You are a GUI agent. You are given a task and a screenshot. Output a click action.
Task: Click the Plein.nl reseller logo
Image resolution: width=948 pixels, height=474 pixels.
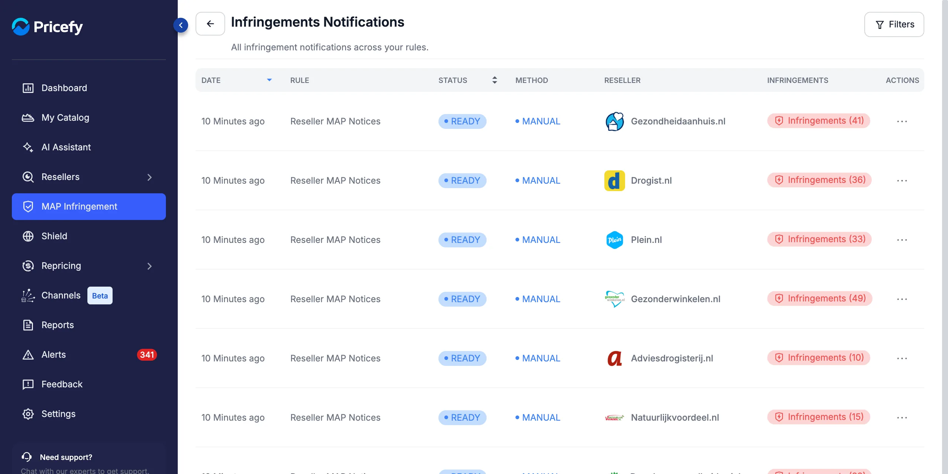[615, 240]
